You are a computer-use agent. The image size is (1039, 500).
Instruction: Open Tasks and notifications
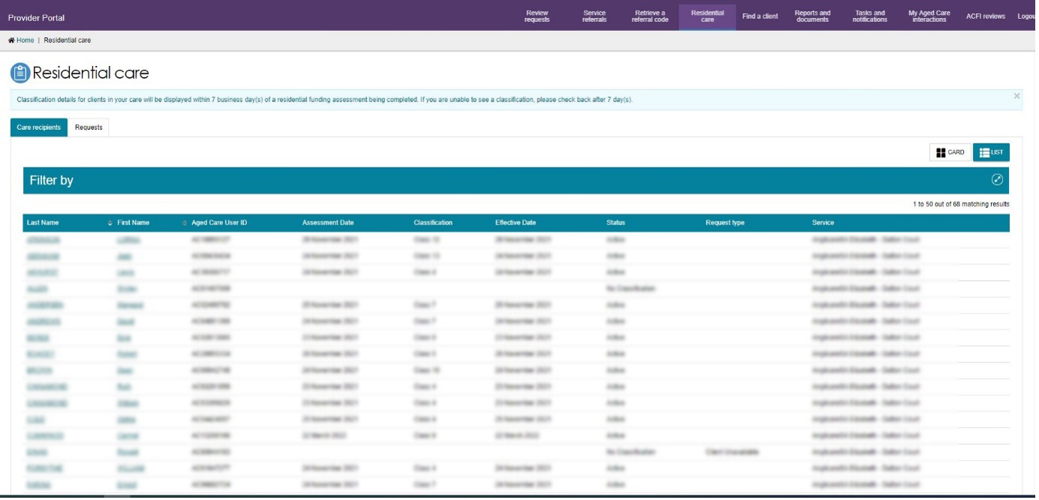pyautogui.click(x=871, y=15)
